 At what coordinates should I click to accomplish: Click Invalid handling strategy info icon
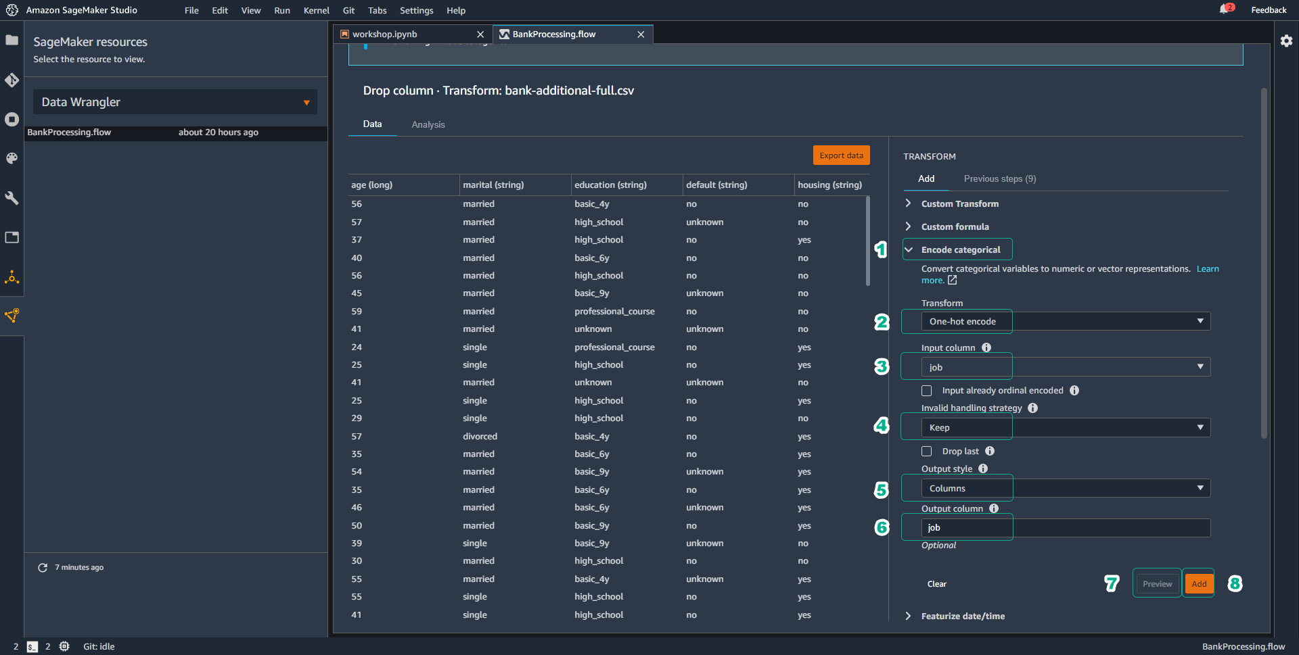tap(1033, 408)
